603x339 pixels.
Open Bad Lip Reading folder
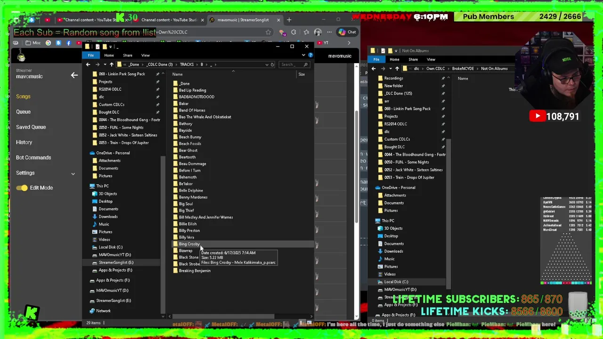192,90
